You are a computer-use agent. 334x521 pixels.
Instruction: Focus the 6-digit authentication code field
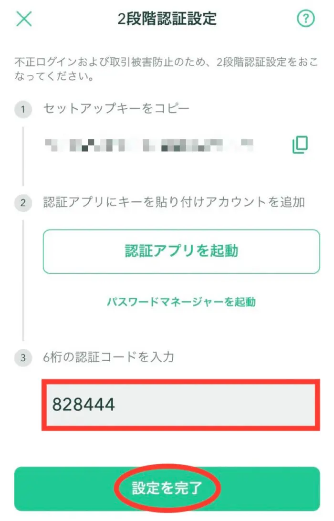(x=181, y=405)
